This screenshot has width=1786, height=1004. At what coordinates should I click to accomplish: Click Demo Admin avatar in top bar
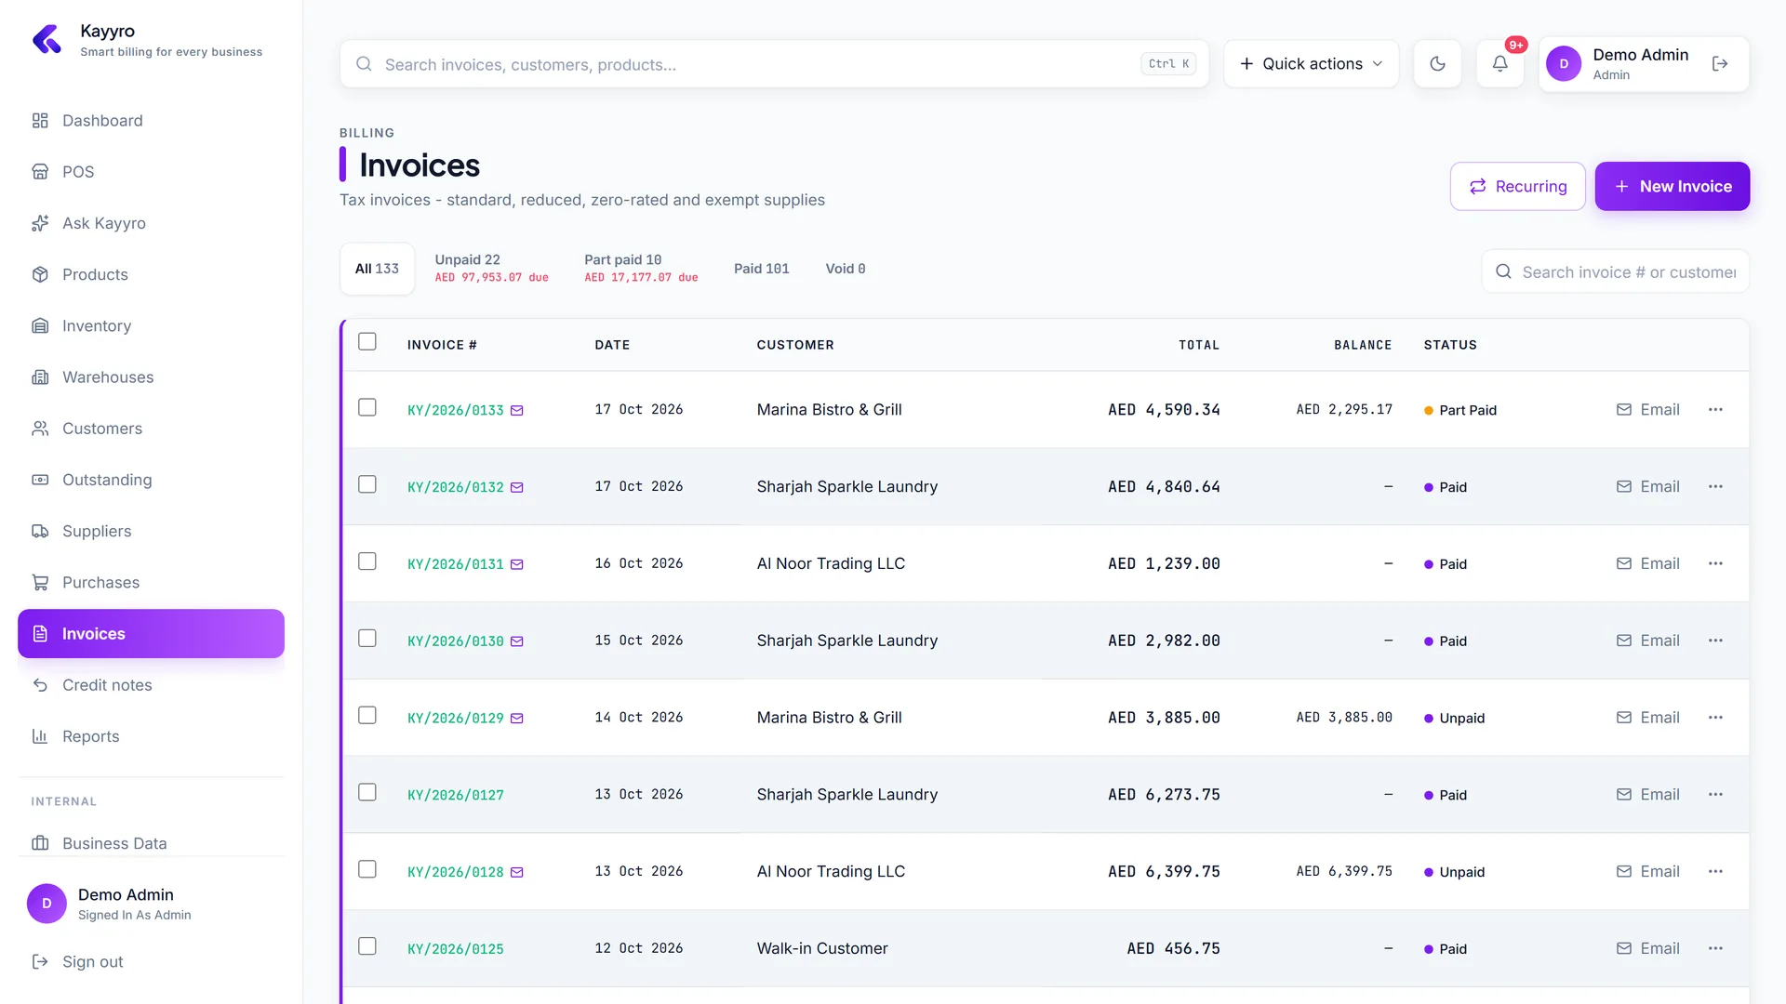[x=1564, y=64]
